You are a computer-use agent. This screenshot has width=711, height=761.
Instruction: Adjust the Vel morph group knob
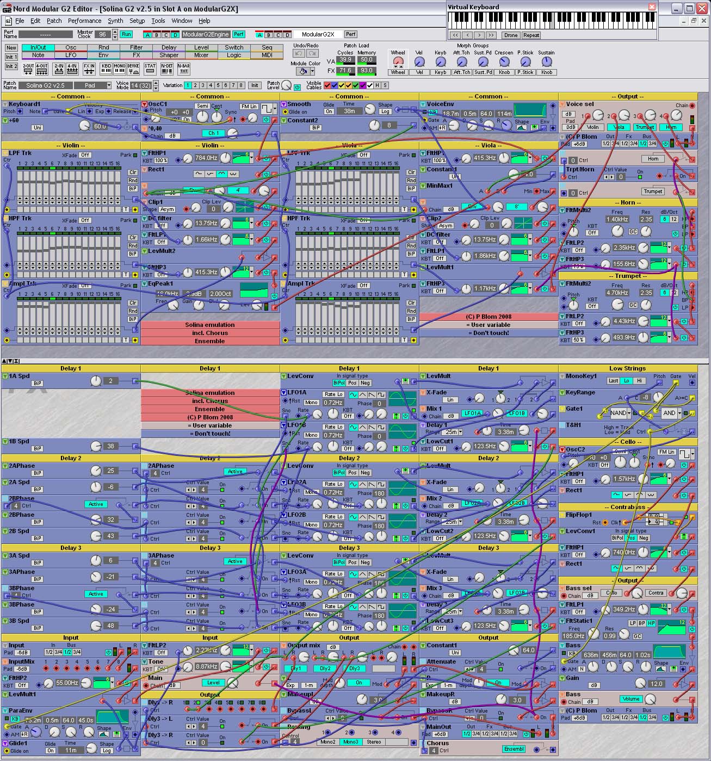419,62
